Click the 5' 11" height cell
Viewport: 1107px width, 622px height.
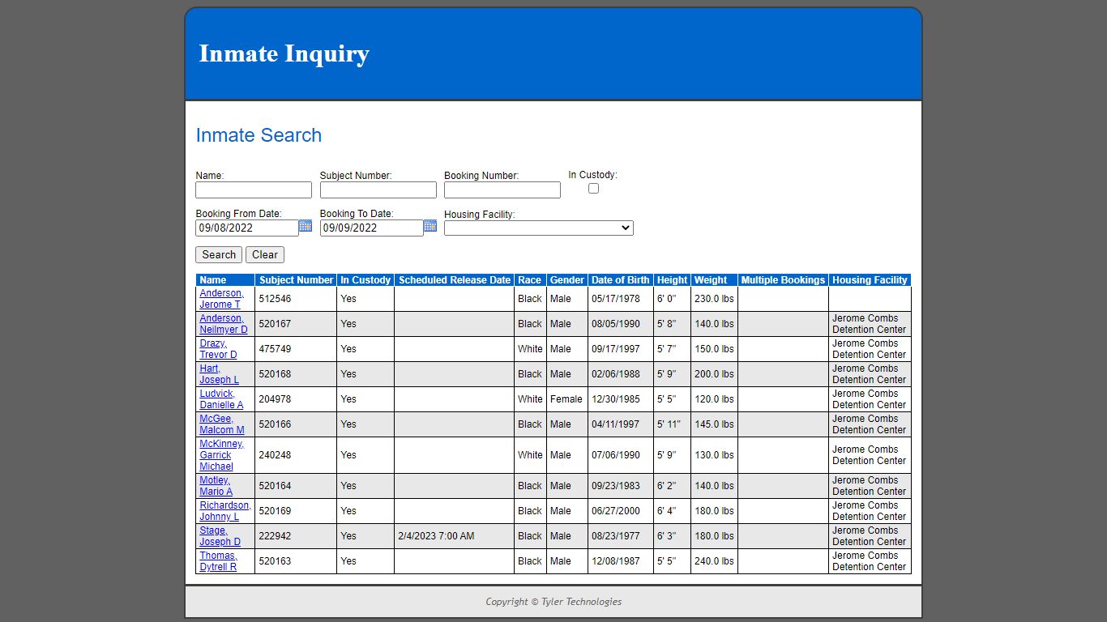(672, 424)
